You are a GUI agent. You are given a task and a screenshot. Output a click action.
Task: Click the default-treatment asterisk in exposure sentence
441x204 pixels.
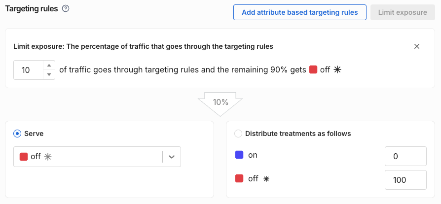pos(337,70)
